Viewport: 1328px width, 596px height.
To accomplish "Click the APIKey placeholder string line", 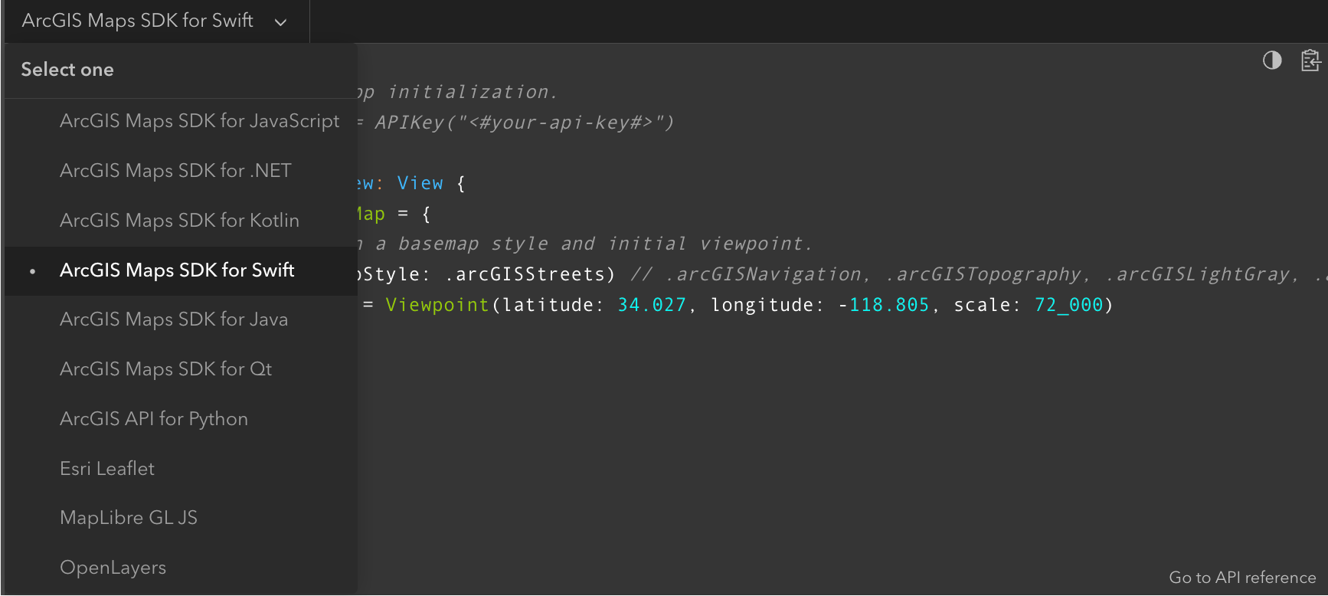I will (524, 123).
